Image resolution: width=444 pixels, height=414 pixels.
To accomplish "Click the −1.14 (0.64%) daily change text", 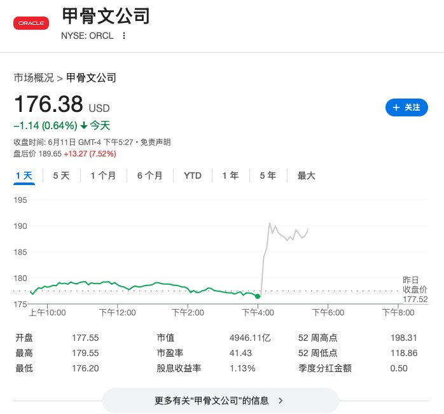I will coord(45,125).
